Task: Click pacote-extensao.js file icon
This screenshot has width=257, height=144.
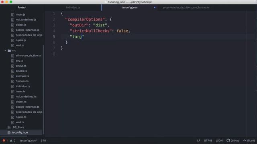Action: pos(12,30)
